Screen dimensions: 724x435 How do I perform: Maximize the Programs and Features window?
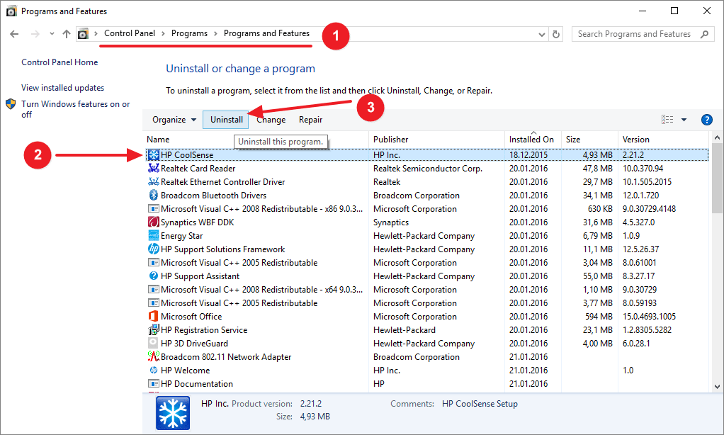click(674, 11)
